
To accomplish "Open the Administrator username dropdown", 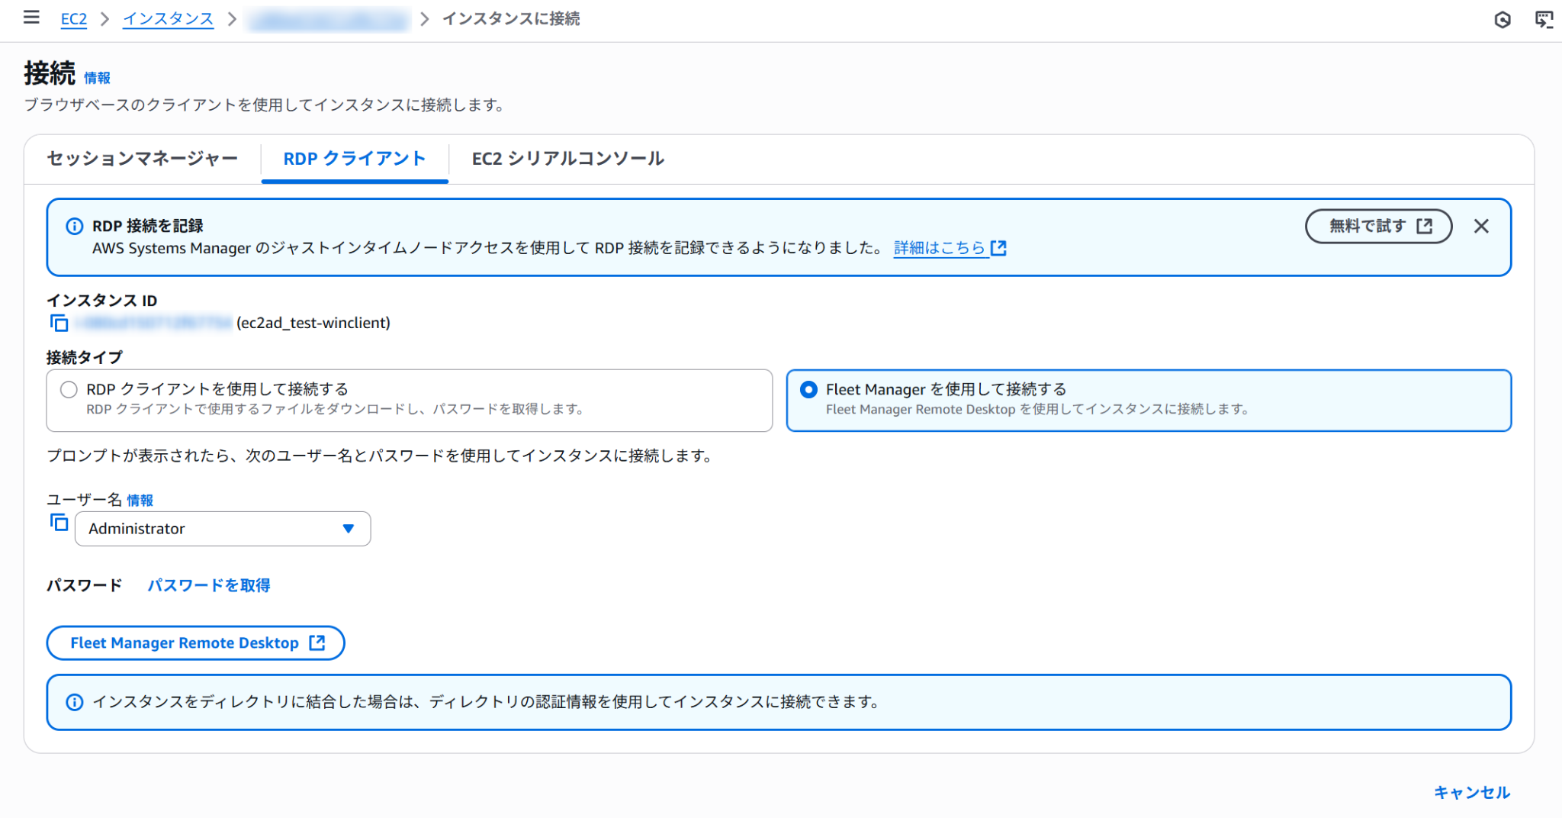I will click(223, 529).
